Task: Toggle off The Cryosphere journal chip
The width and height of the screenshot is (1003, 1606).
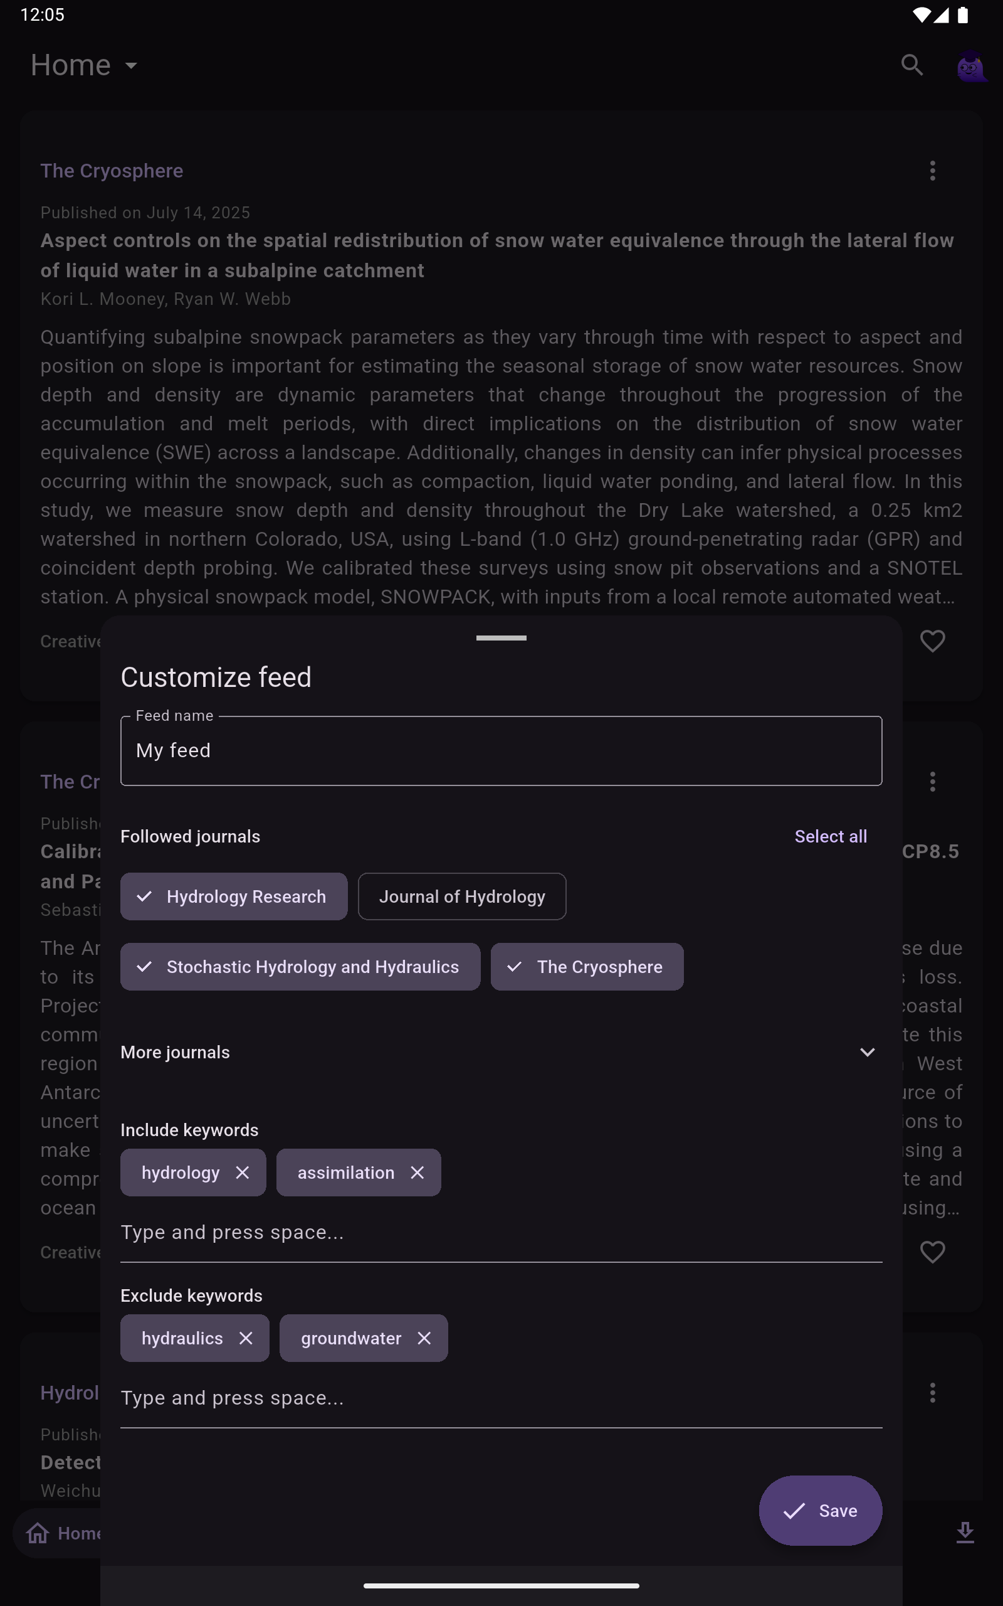Action: click(586, 967)
